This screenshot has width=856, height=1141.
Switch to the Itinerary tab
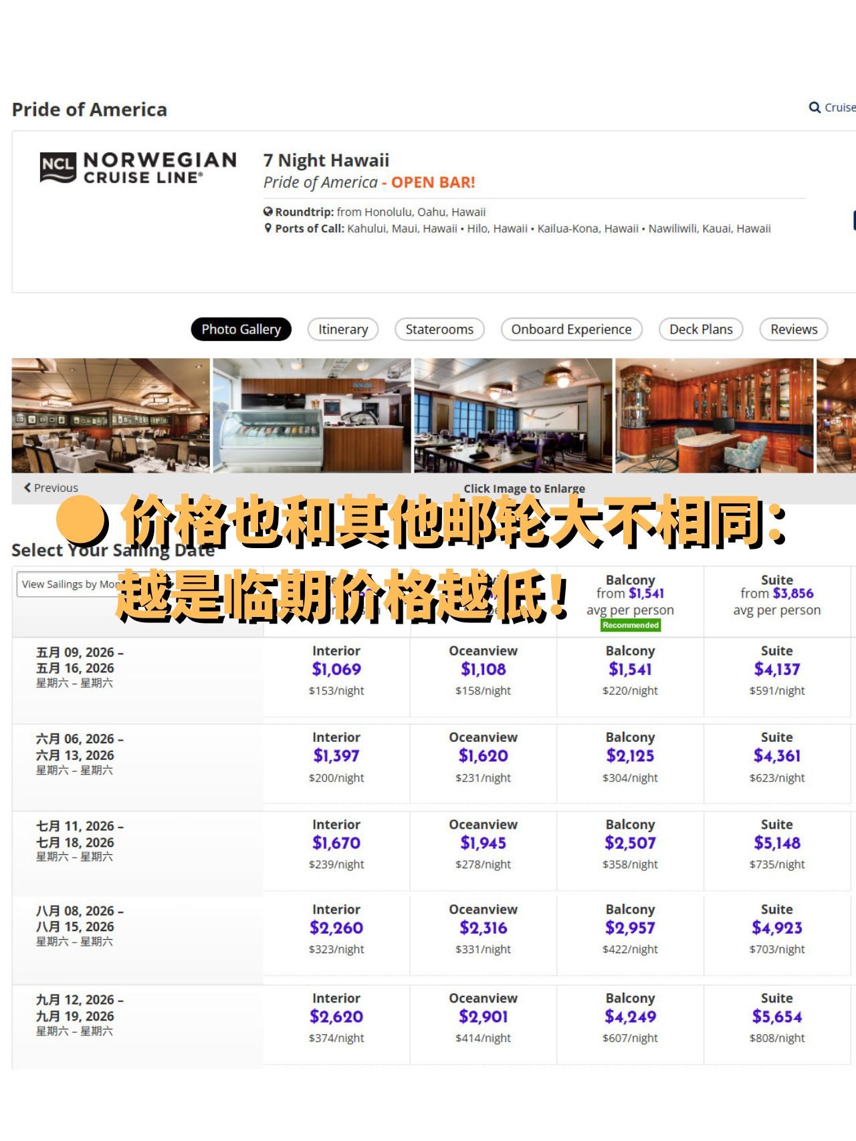(343, 330)
